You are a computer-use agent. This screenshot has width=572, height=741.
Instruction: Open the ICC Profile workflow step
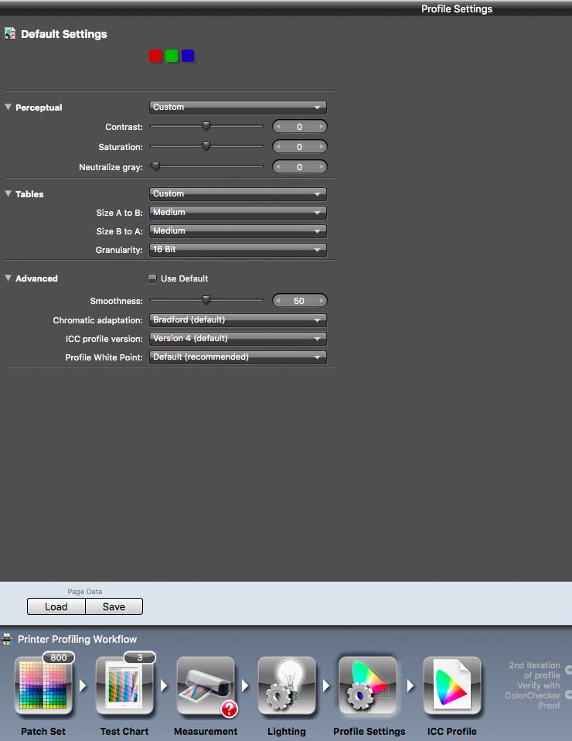coord(452,686)
